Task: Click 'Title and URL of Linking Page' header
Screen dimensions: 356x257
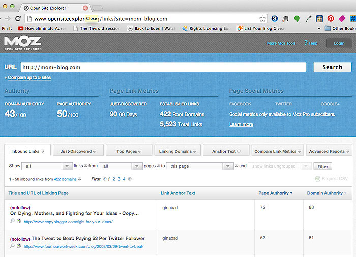Action: pyautogui.click(x=38, y=193)
